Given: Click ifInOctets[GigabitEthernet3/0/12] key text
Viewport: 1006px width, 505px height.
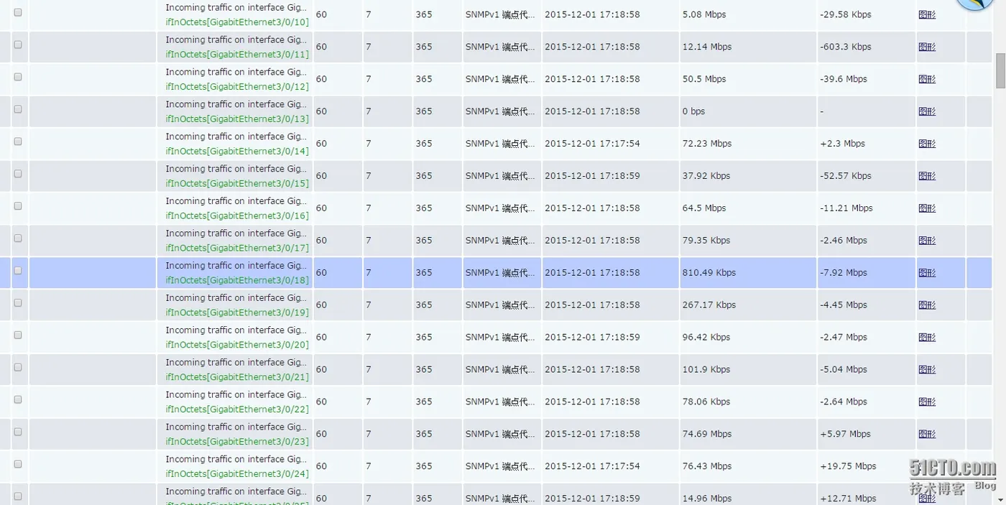Looking at the screenshot, I should (237, 87).
